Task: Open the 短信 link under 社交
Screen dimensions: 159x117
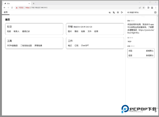Action: coord(9,31)
